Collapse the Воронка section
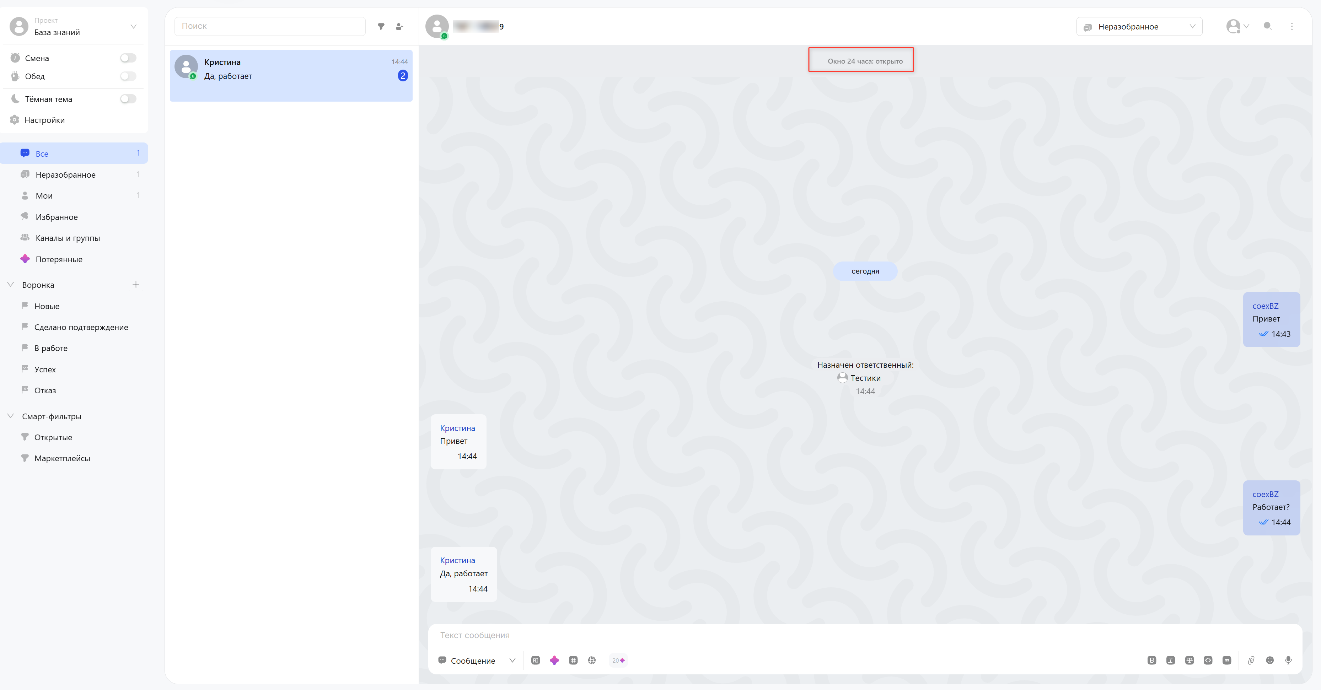The width and height of the screenshot is (1321, 690). click(10, 285)
